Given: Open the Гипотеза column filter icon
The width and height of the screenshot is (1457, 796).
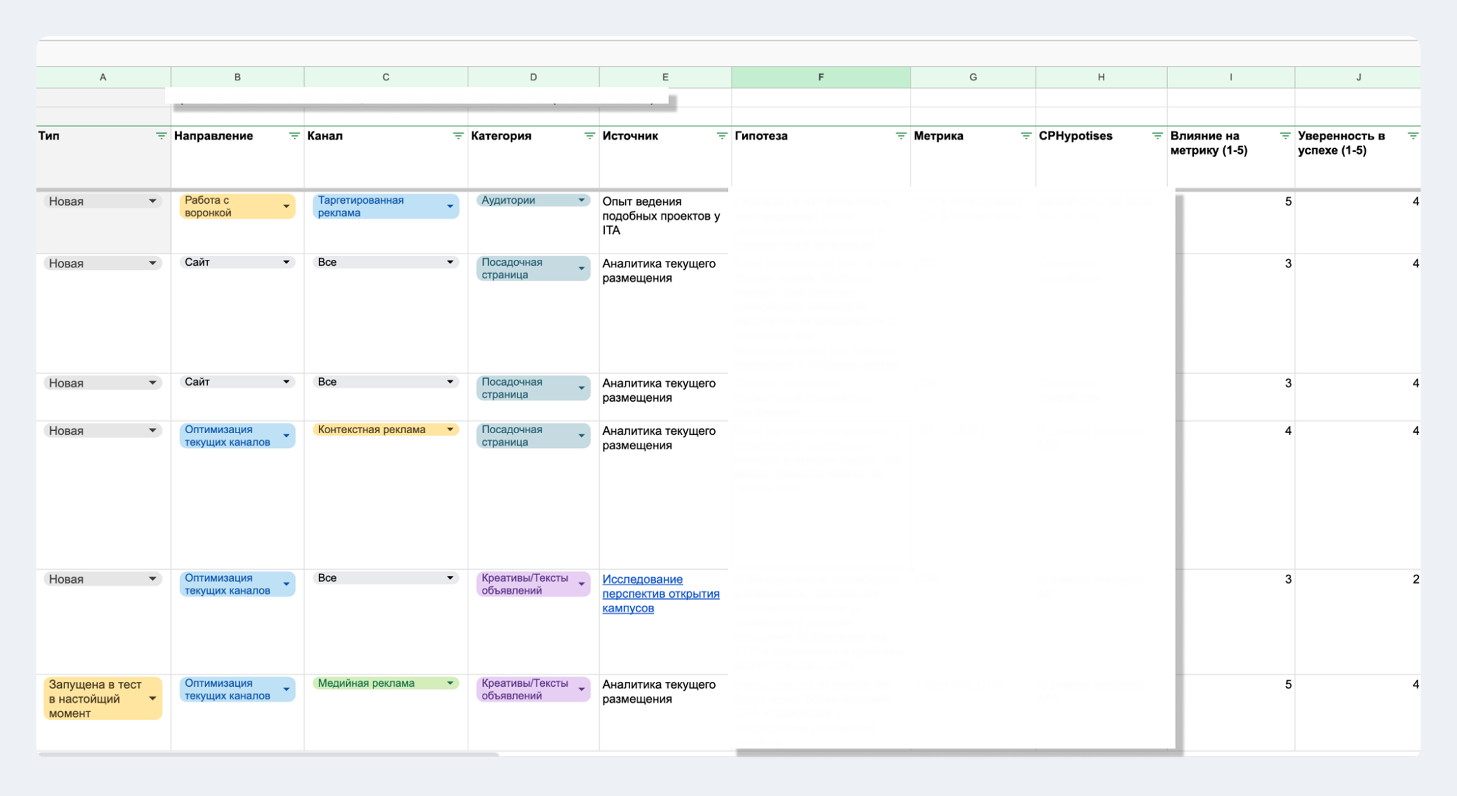Looking at the screenshot, I should tap(901, 136).
